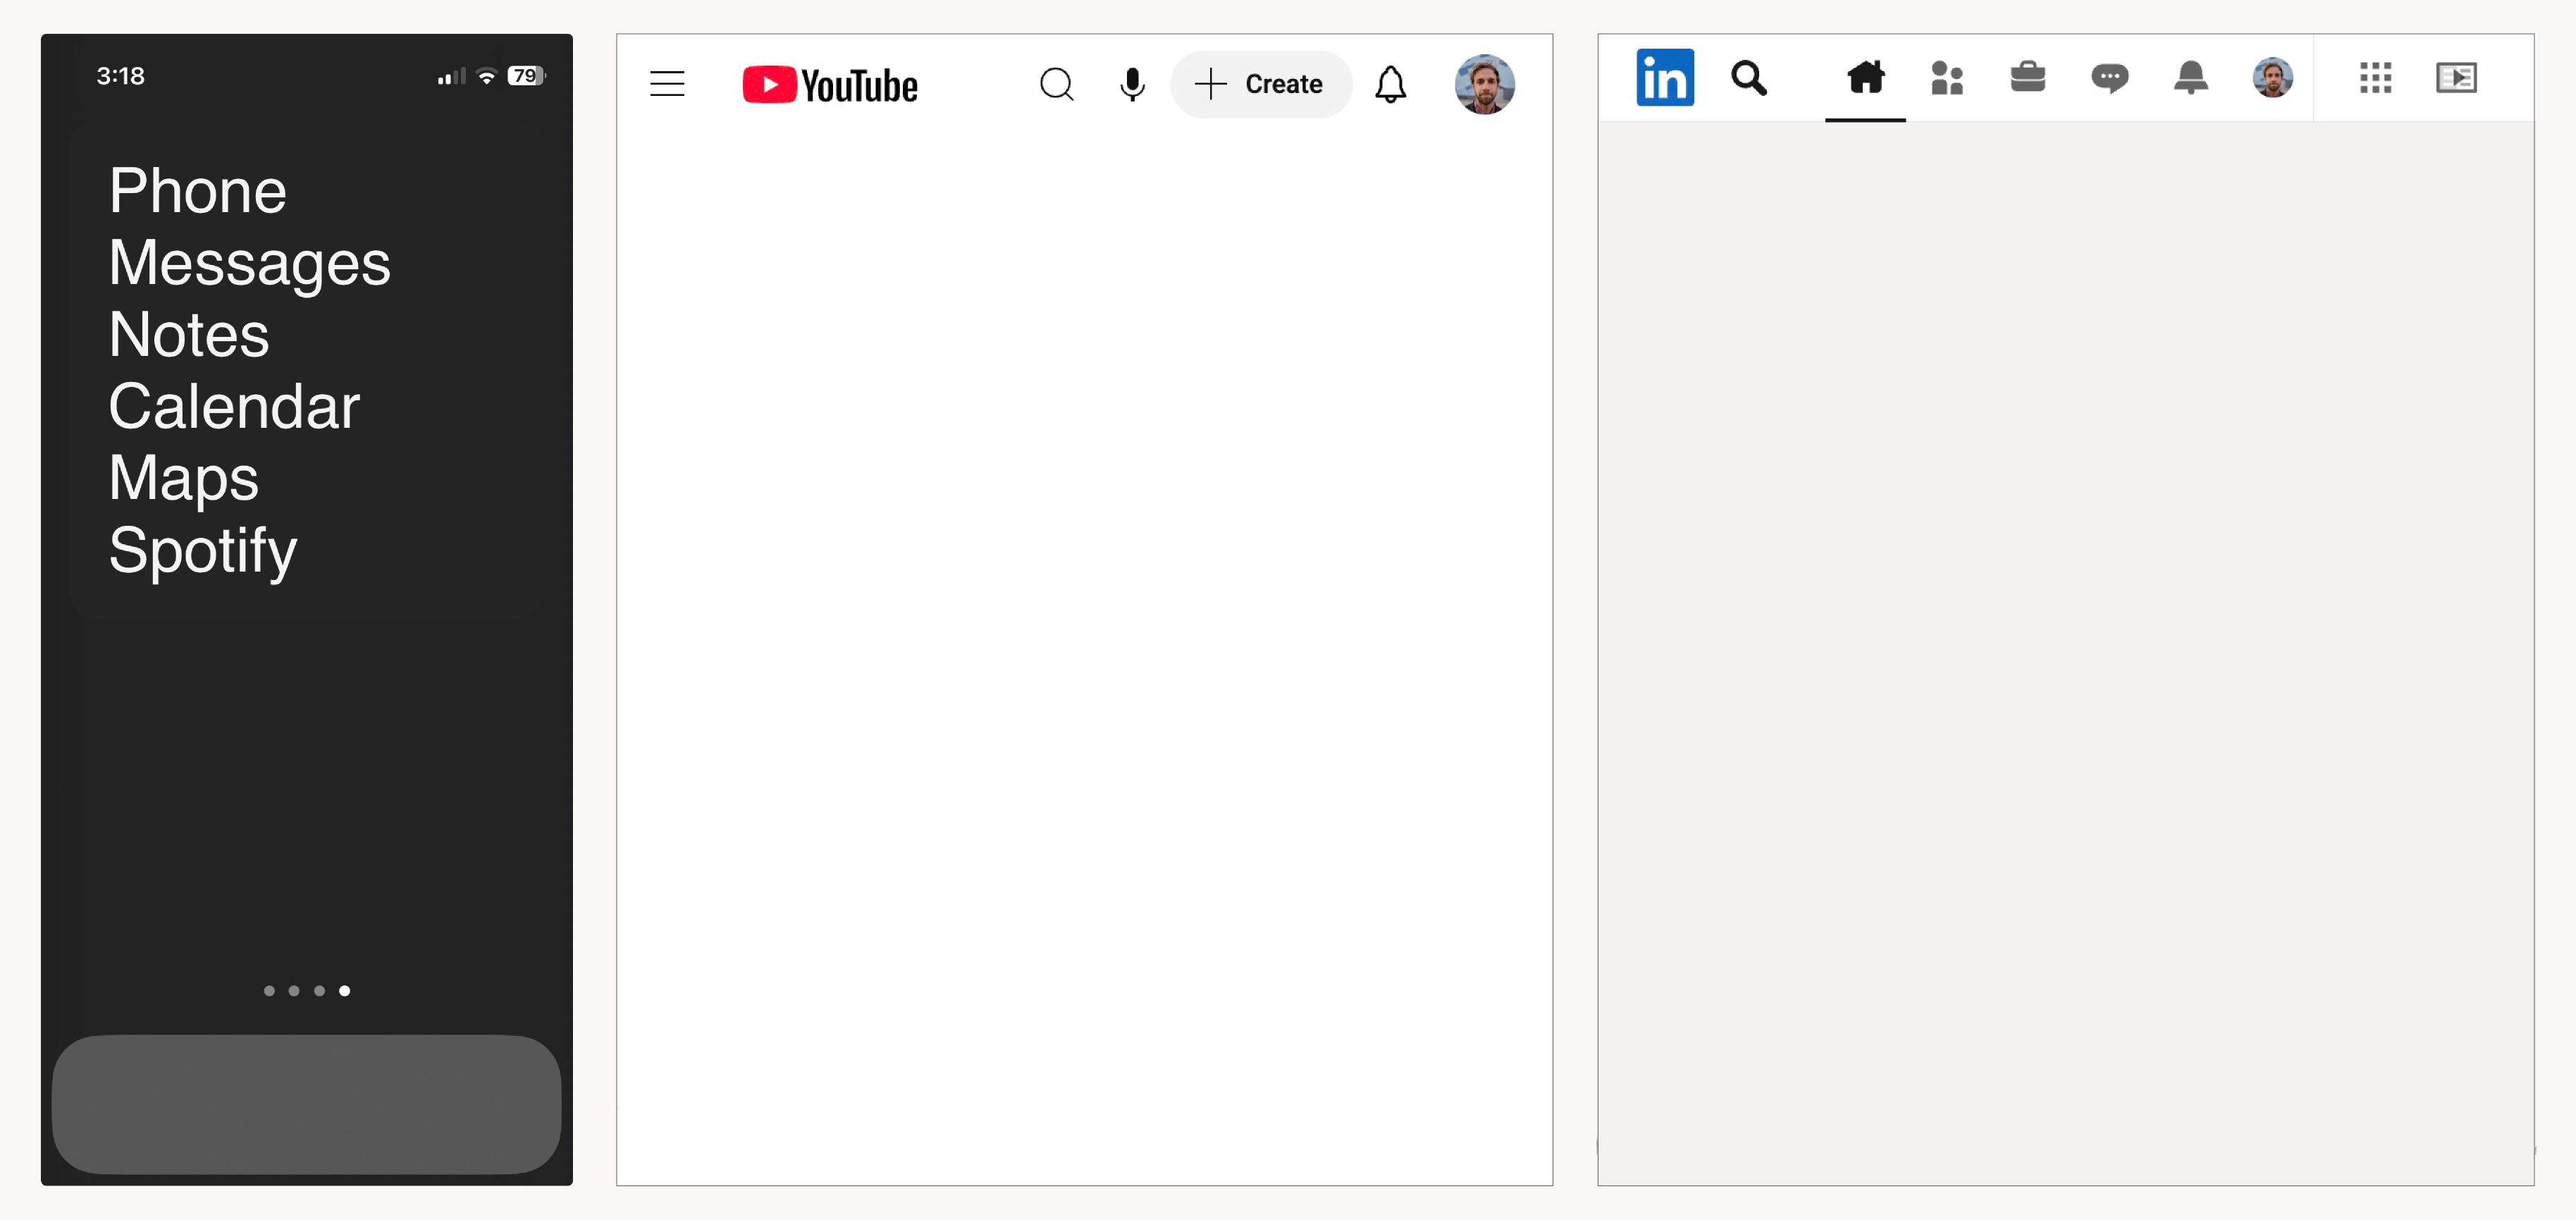Open YouTube notifications bell
Screen dimensions: 2576x1220
(x=1390, y=85)
